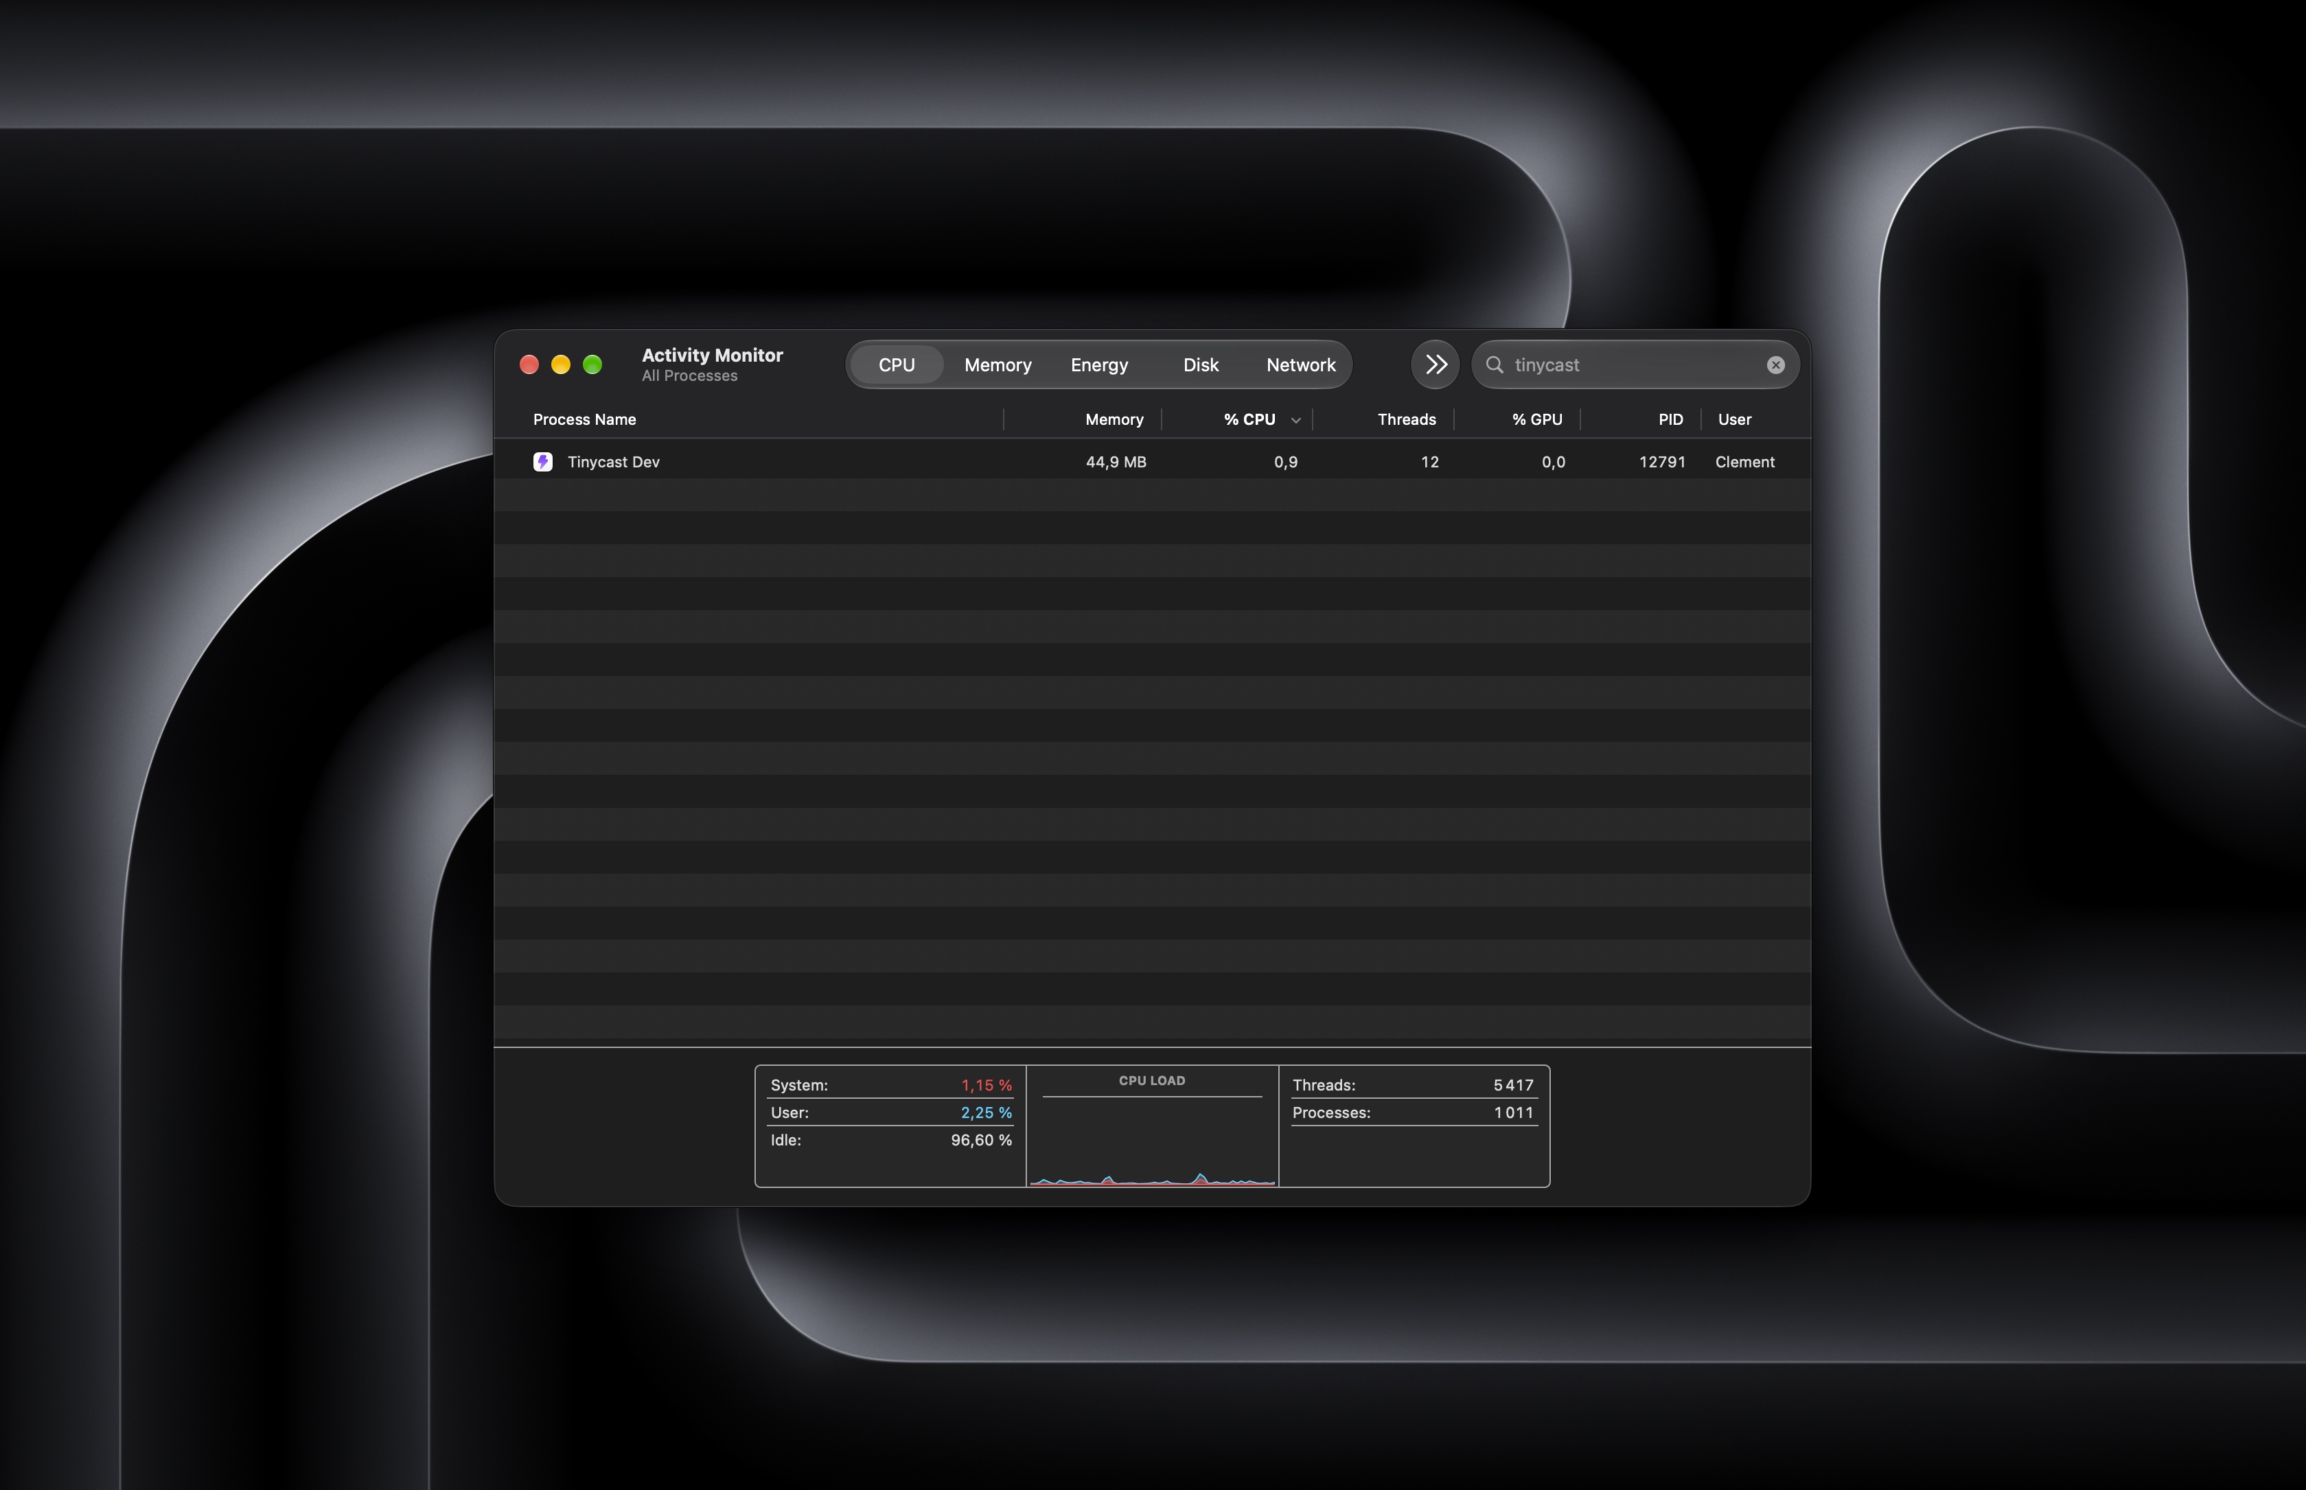Sort by Process Name column header

point(584,419)
